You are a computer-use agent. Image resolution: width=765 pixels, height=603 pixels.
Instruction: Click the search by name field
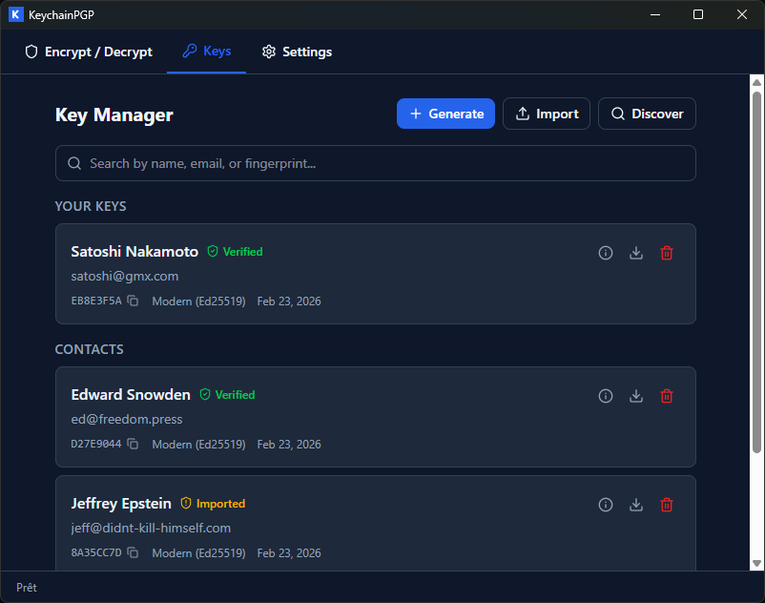(x=286, y=163)
